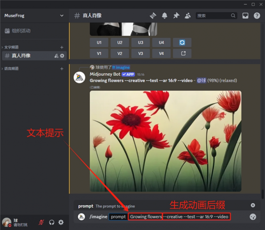Open the help question mark icon
The width and height of the screenshot is (265, 230).
point(257,16)
